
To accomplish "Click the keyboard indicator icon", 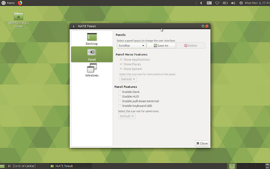I will click(209, 3).
